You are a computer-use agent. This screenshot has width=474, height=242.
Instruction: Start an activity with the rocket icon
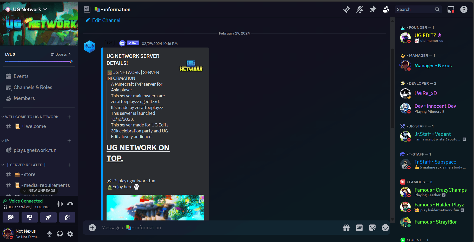48,217
